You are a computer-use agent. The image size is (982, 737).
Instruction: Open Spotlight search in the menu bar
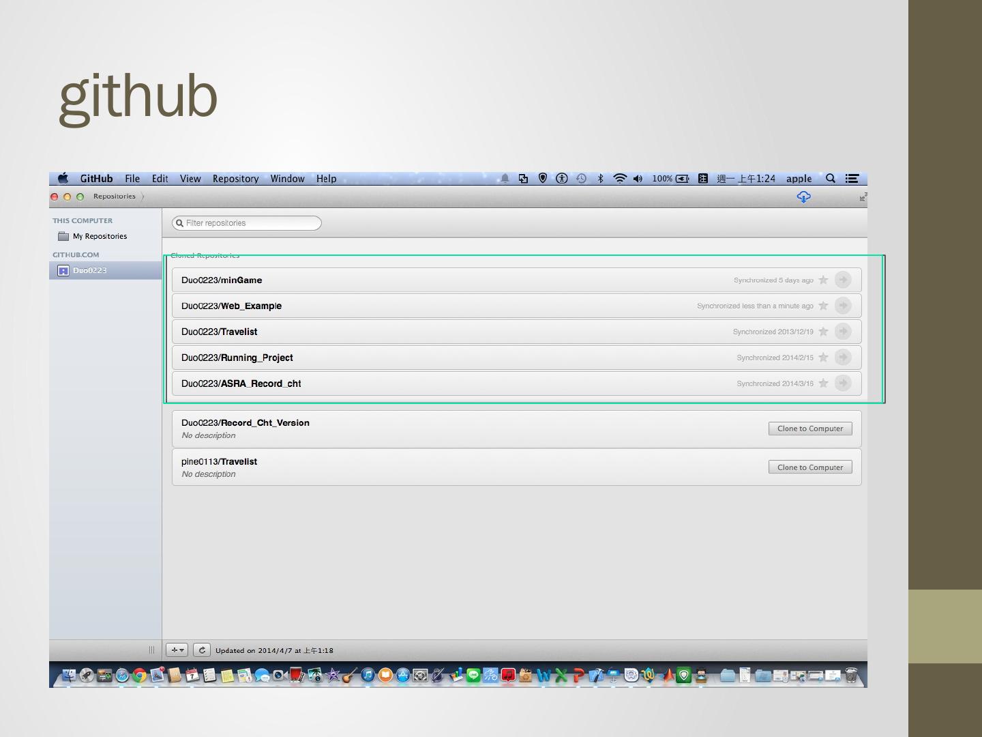pos(830,179)
